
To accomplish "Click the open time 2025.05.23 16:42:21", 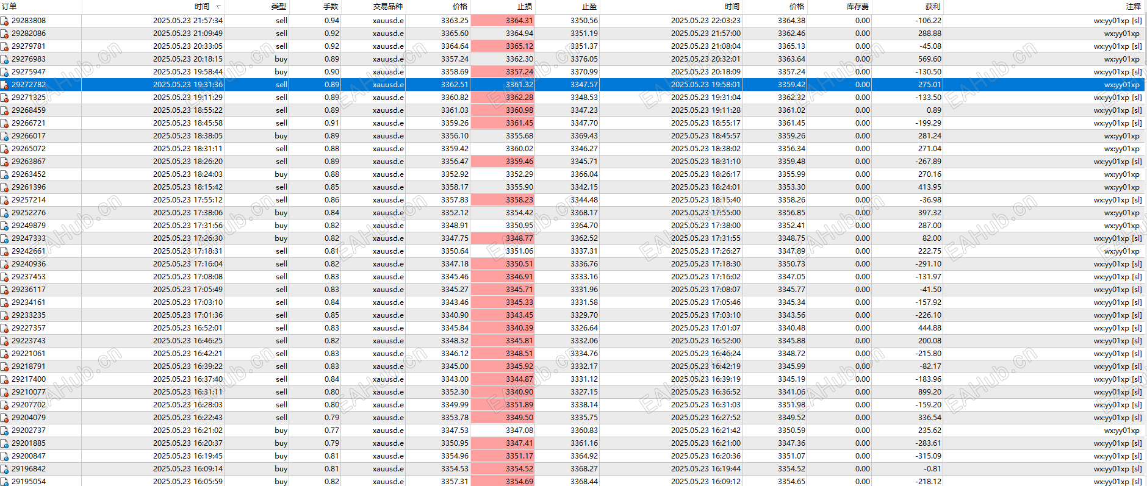I will click(x=188, y=354).
